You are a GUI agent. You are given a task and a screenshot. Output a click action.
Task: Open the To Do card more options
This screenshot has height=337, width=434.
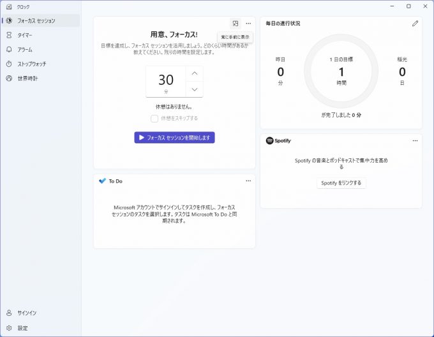[248, 181]
